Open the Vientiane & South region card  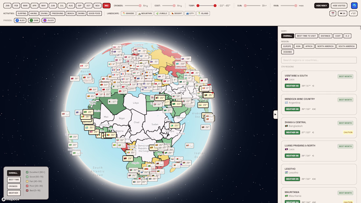coord(319,81)
